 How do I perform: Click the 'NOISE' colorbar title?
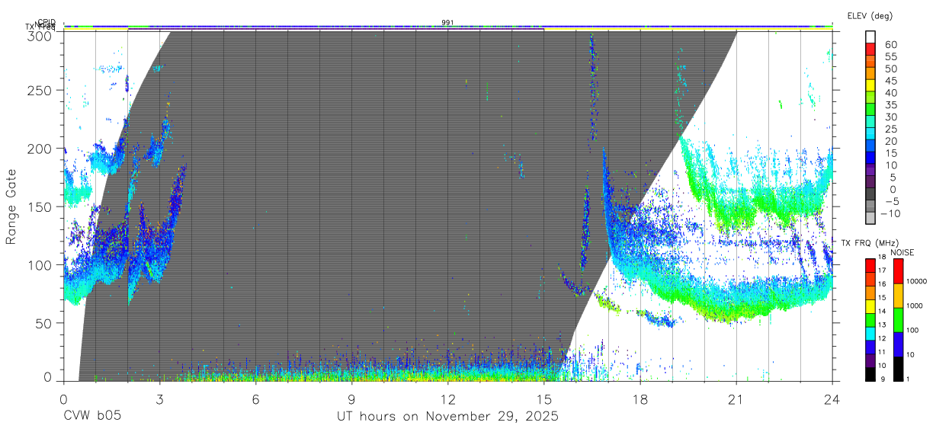[904, 252]
